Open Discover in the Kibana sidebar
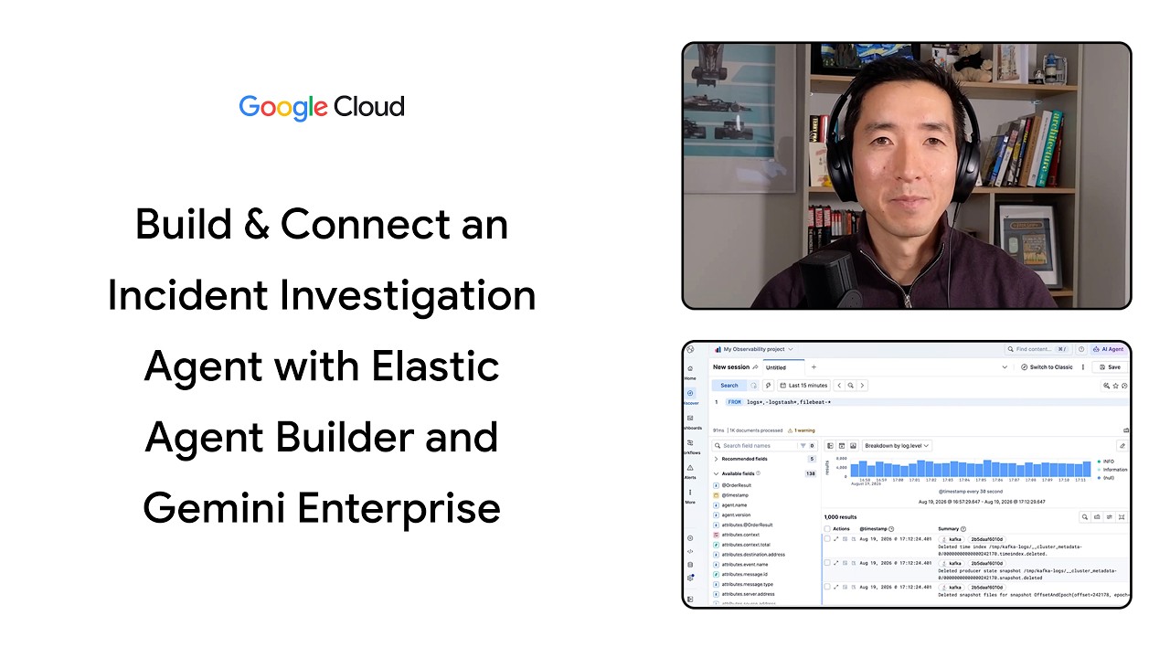 point(690,397)
